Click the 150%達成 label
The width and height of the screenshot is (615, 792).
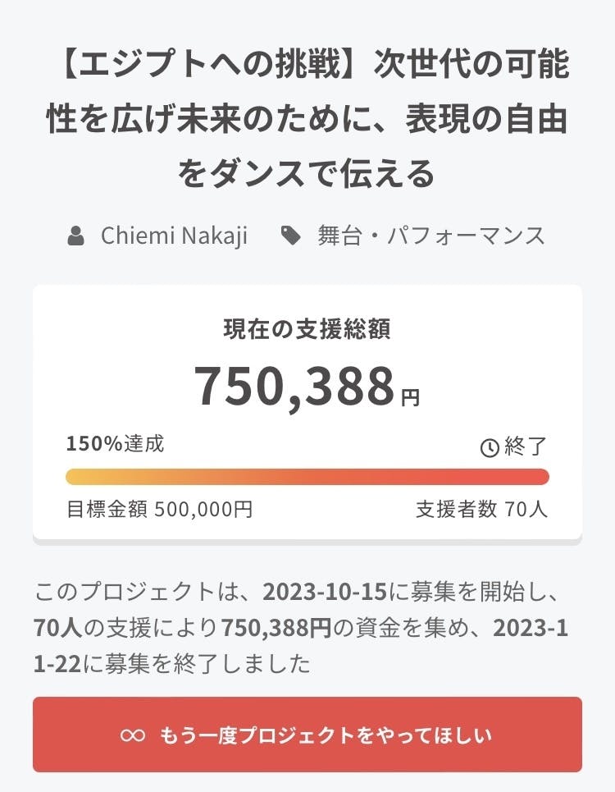point(115,444)
